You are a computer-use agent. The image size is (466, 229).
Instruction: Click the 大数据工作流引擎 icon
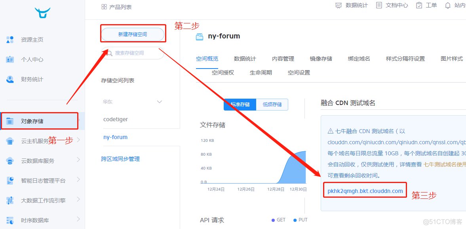10,200
